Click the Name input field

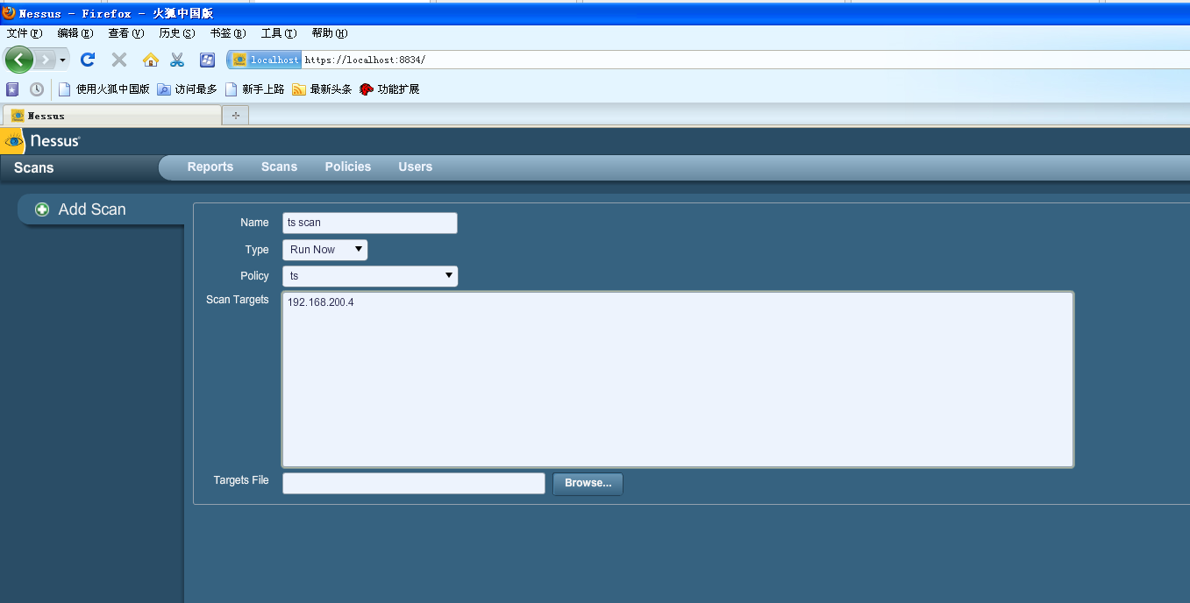[369, 223]
